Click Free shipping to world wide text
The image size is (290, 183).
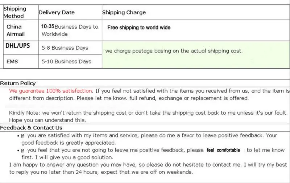click(x=139, y=27)
